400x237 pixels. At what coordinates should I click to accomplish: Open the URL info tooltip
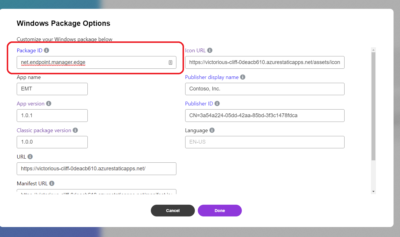click(x=31, y=157)
